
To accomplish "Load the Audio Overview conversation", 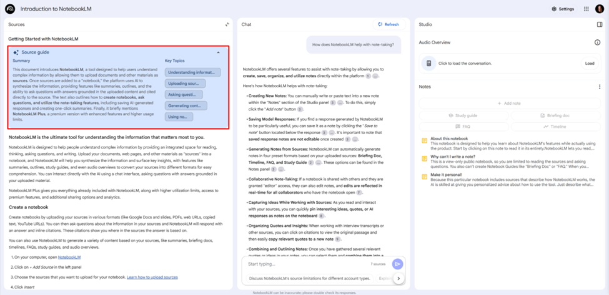I will [x=589, y=63].
